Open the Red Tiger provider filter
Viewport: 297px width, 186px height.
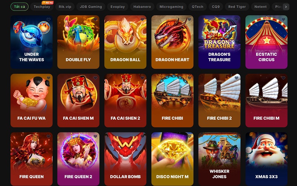(237, 7)
